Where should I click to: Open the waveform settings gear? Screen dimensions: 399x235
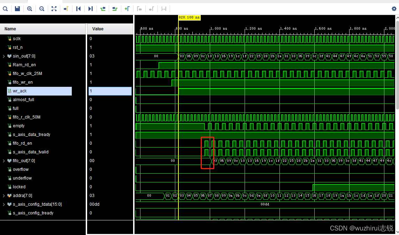point(394,9)
